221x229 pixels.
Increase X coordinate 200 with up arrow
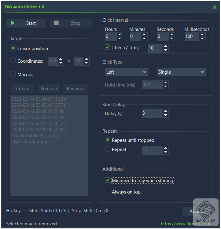point(61,59)
